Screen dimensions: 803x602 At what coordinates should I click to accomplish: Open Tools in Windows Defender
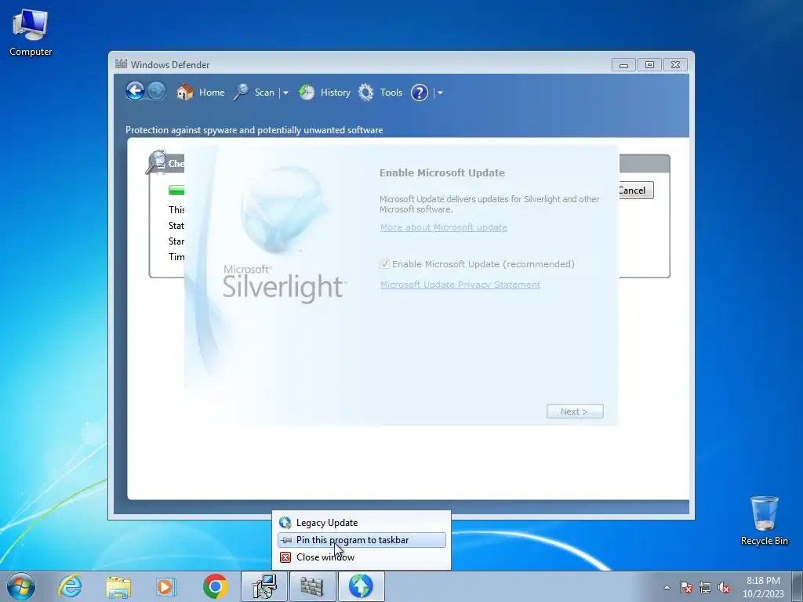click(x=380, y=92)
